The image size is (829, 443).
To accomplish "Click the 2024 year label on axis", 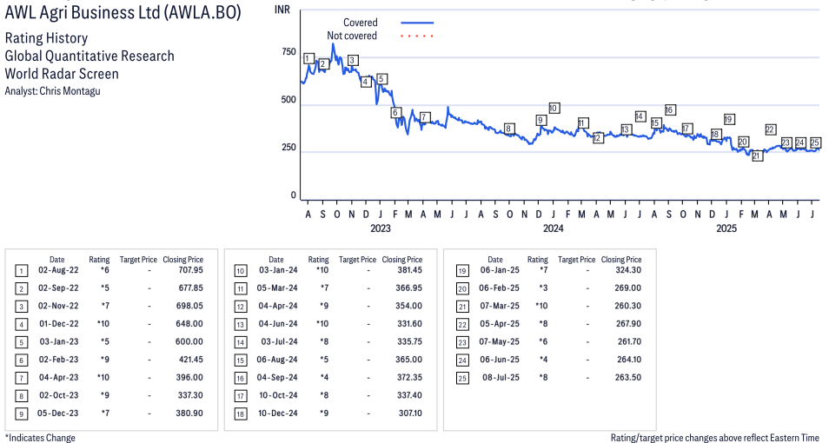I will 553,228.
